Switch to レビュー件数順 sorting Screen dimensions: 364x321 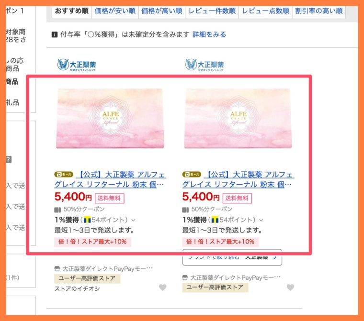[212, 11]
